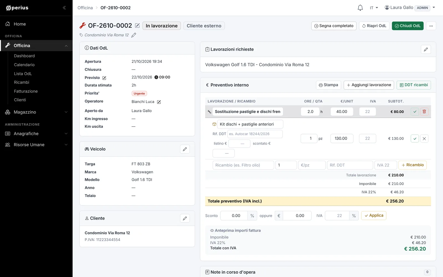Confirm the Kit dischi spare part row
Screen dimensions: 443x277
pos(415,138)
